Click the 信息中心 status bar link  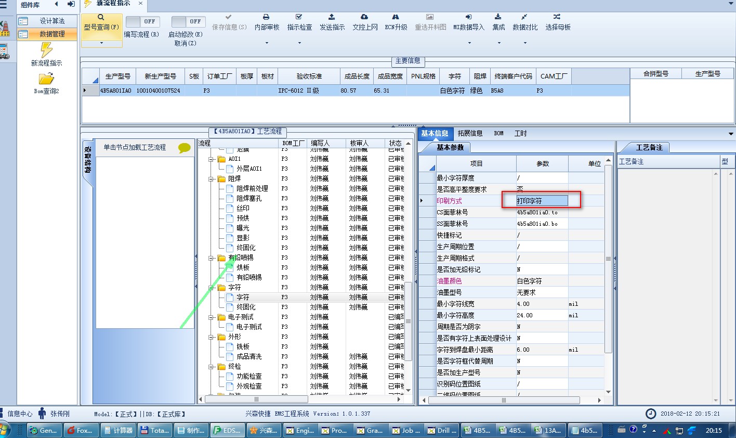tap(20, 414)
